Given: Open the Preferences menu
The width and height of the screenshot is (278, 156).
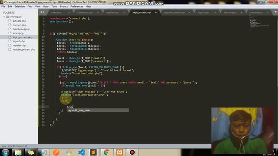Looking at the screenshot, I should [x=76, y=6].
